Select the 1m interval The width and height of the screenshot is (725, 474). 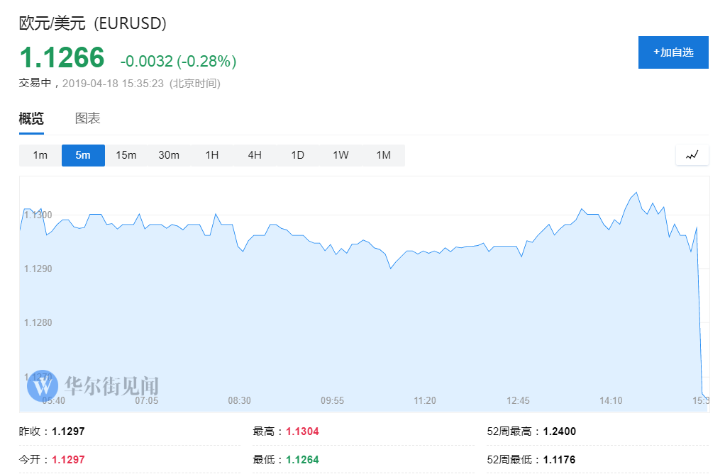pos(40,155)
